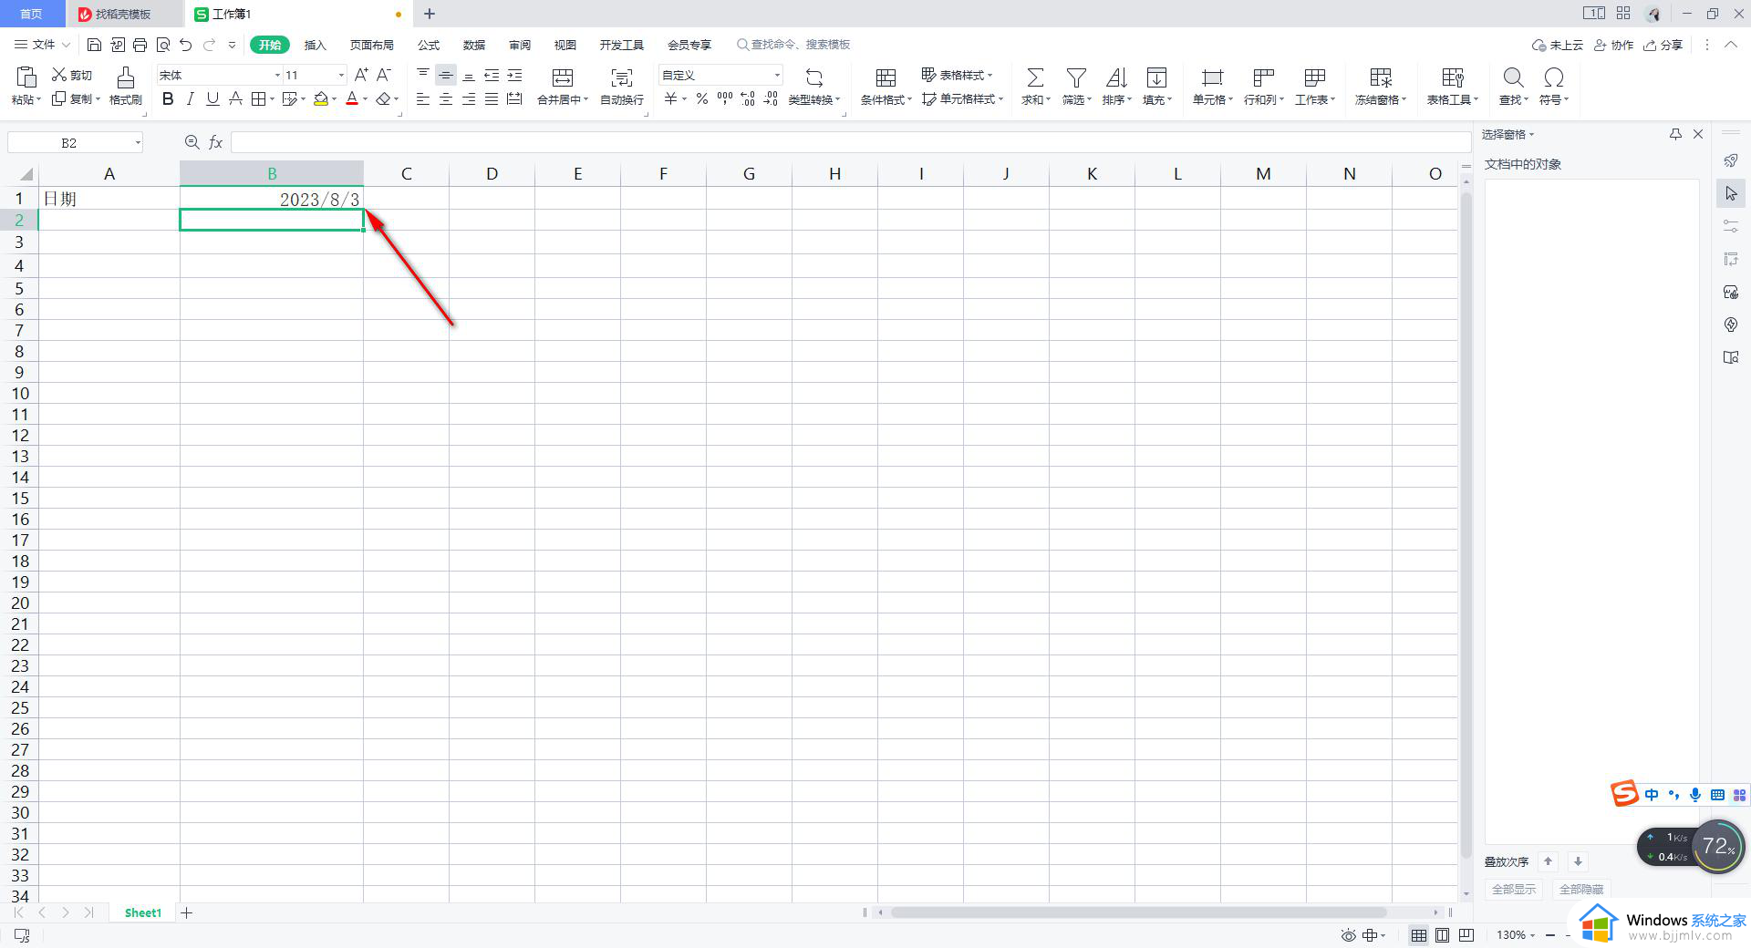1751x948 pixels.
Task: Click the Not in Cloud (未上云) button
Action: pos(1558,45)
